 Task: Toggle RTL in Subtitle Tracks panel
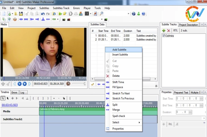175,31
